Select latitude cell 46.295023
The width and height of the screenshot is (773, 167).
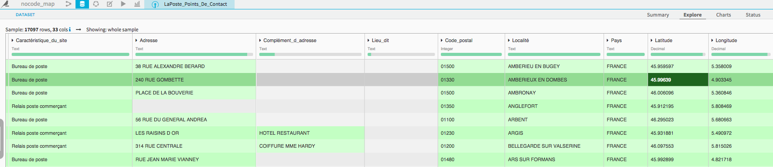[x=678, y=120]
